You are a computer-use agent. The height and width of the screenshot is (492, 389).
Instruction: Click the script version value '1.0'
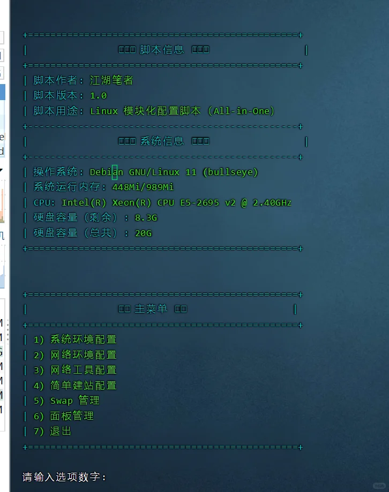(x=98, y=96)
